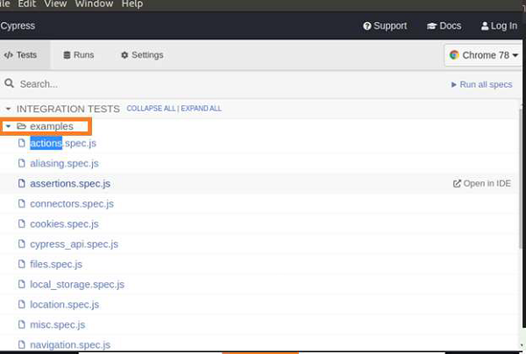Open navigation.spec.js
526x354 pixels.
(70, 344)
